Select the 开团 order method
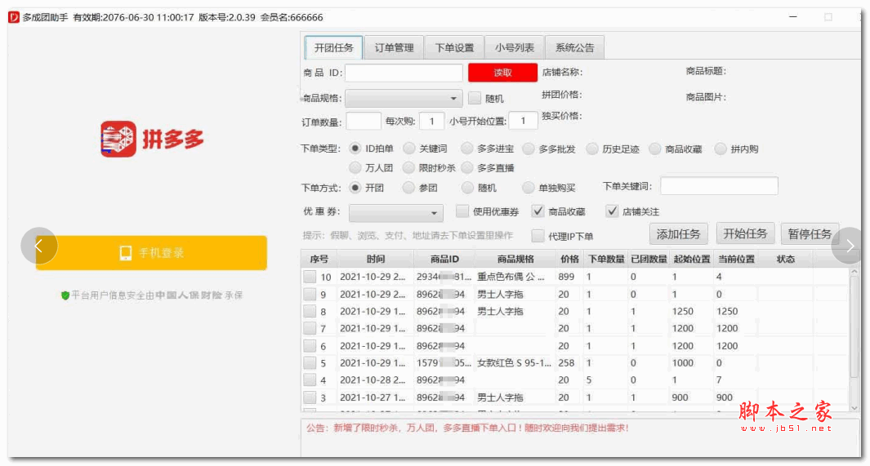The width and height of the screenshot is (870, 466). click(x=355, y=188)
